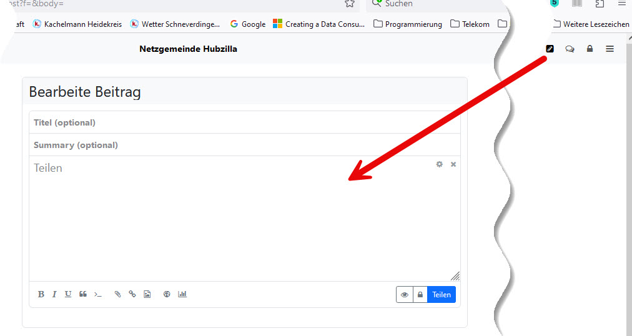Viewport: 632px width, 336px height.
Task: Attach a file with the paperclip icon
Action: [117, 294]
